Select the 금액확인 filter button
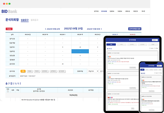The height and width of the screenshot is (113, 164). (x=53, y=71)
